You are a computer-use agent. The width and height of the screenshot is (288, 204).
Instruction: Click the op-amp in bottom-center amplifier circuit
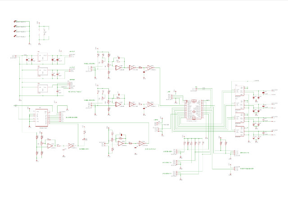click(121, 143)
